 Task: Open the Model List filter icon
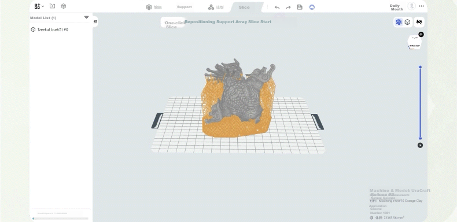87,18
